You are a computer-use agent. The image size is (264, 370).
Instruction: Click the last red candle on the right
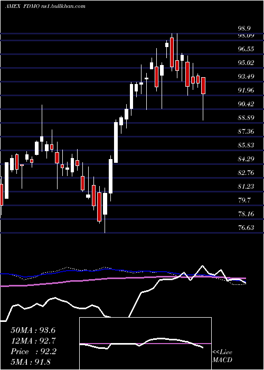click(x=203, y=86)
